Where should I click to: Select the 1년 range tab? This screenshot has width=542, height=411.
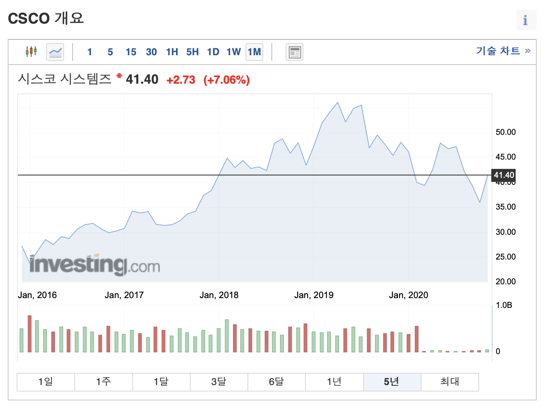click(x=334, y=382)
